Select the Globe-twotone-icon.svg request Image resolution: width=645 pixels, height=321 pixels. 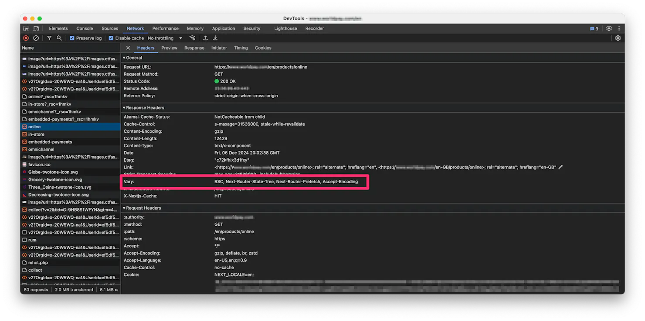click(x=71, y=172)
